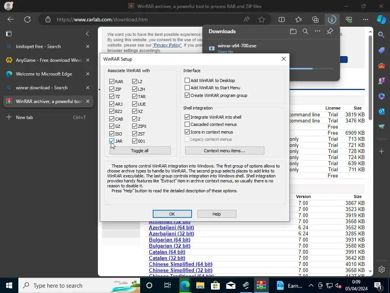Screen dimensions: 390x293
Task: Open the sidebar Outlook icon
Action: (x=381, y=111)
